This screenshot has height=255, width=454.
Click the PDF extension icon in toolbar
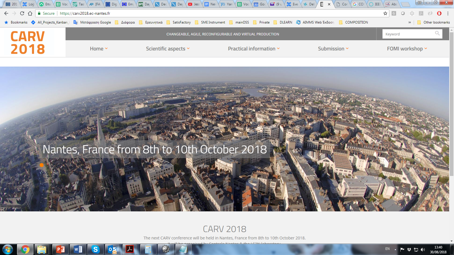pyautogui.click(x=421, y=13)
